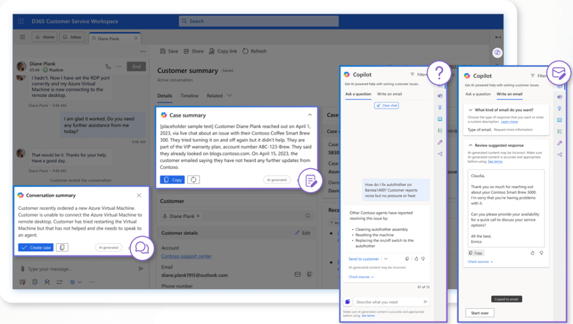
Task: Regenerate the Case summary with the refresh icon
Action: tap(193, 179)
